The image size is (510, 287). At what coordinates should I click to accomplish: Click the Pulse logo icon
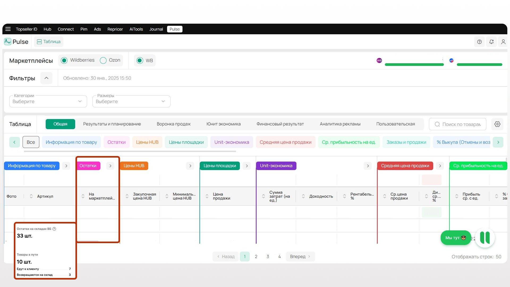7,42
